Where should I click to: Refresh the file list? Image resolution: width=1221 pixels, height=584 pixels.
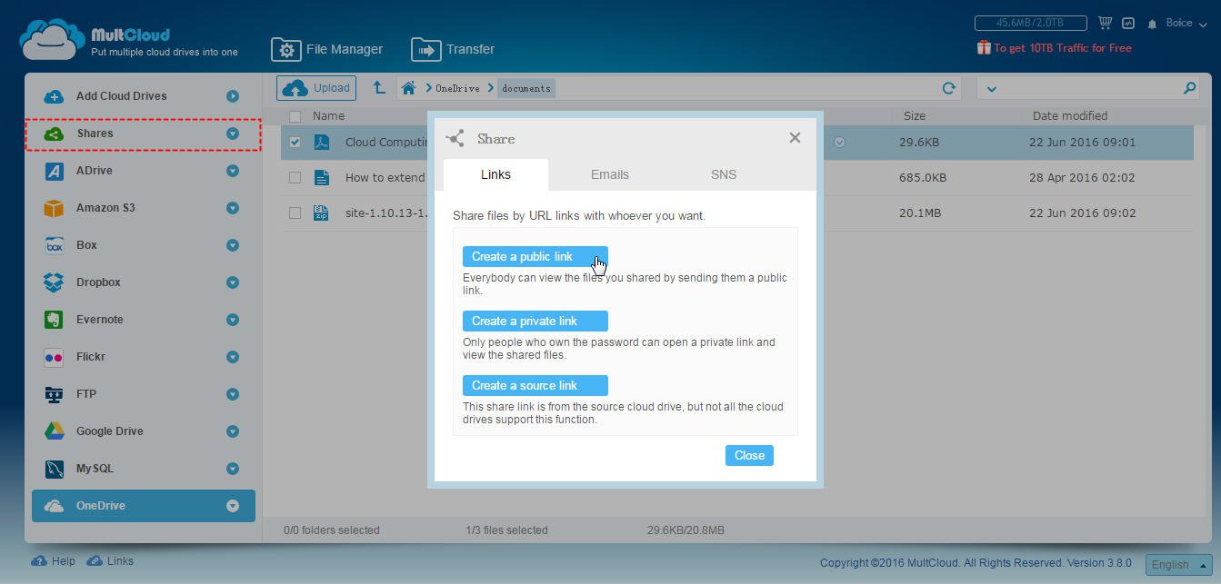pos(948,88)
